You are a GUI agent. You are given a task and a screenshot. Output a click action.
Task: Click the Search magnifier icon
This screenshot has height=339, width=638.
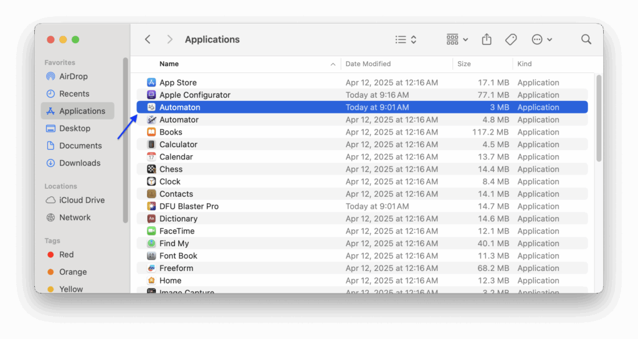[586, 39]
